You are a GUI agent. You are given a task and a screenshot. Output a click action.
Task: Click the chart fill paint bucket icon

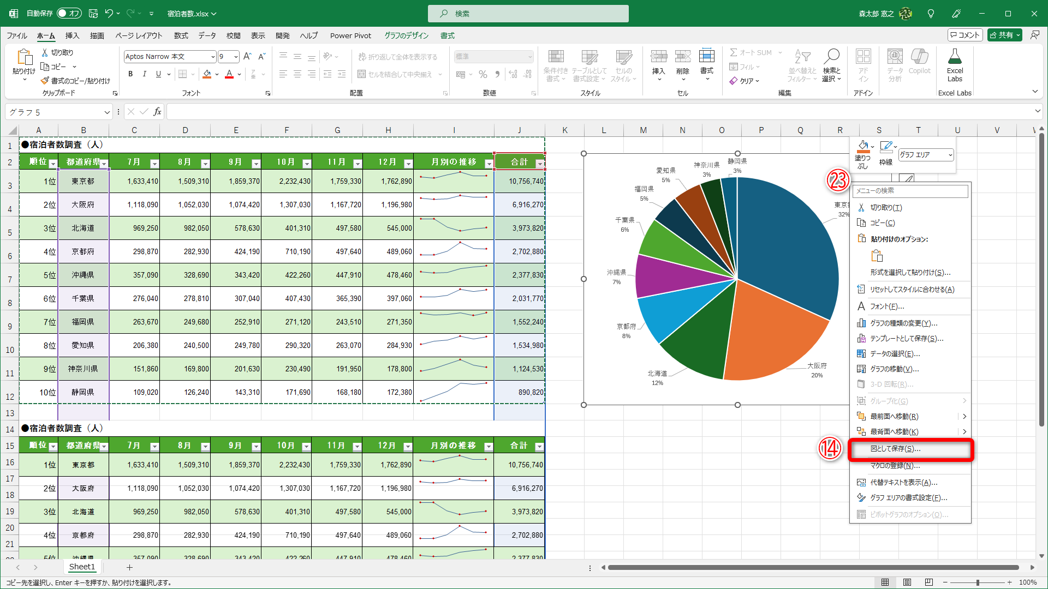(862, 146)
